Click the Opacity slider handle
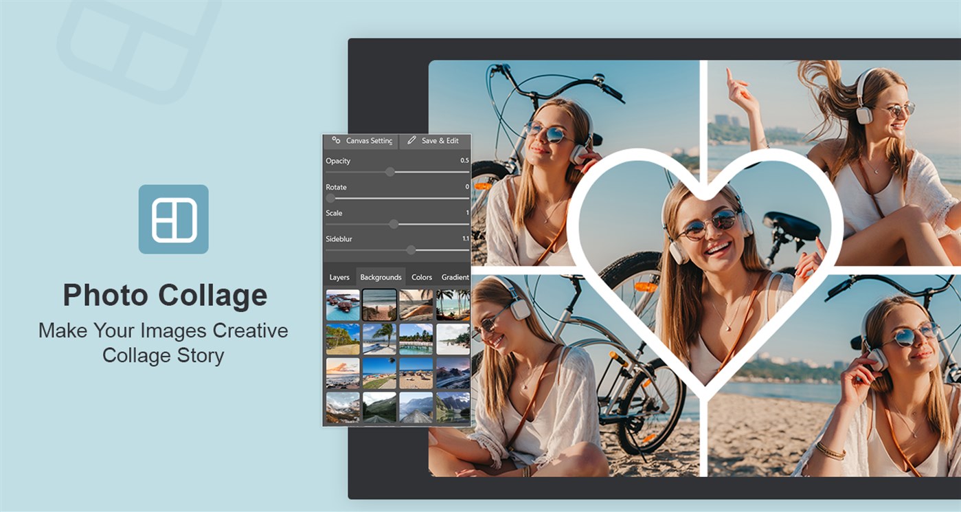 [x=389, y=171]
